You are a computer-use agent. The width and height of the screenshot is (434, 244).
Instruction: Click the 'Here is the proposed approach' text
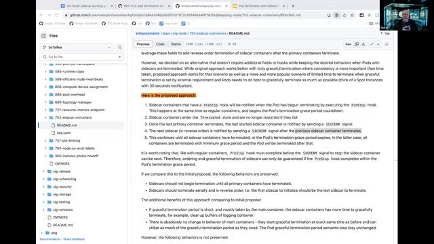[169, 96]
